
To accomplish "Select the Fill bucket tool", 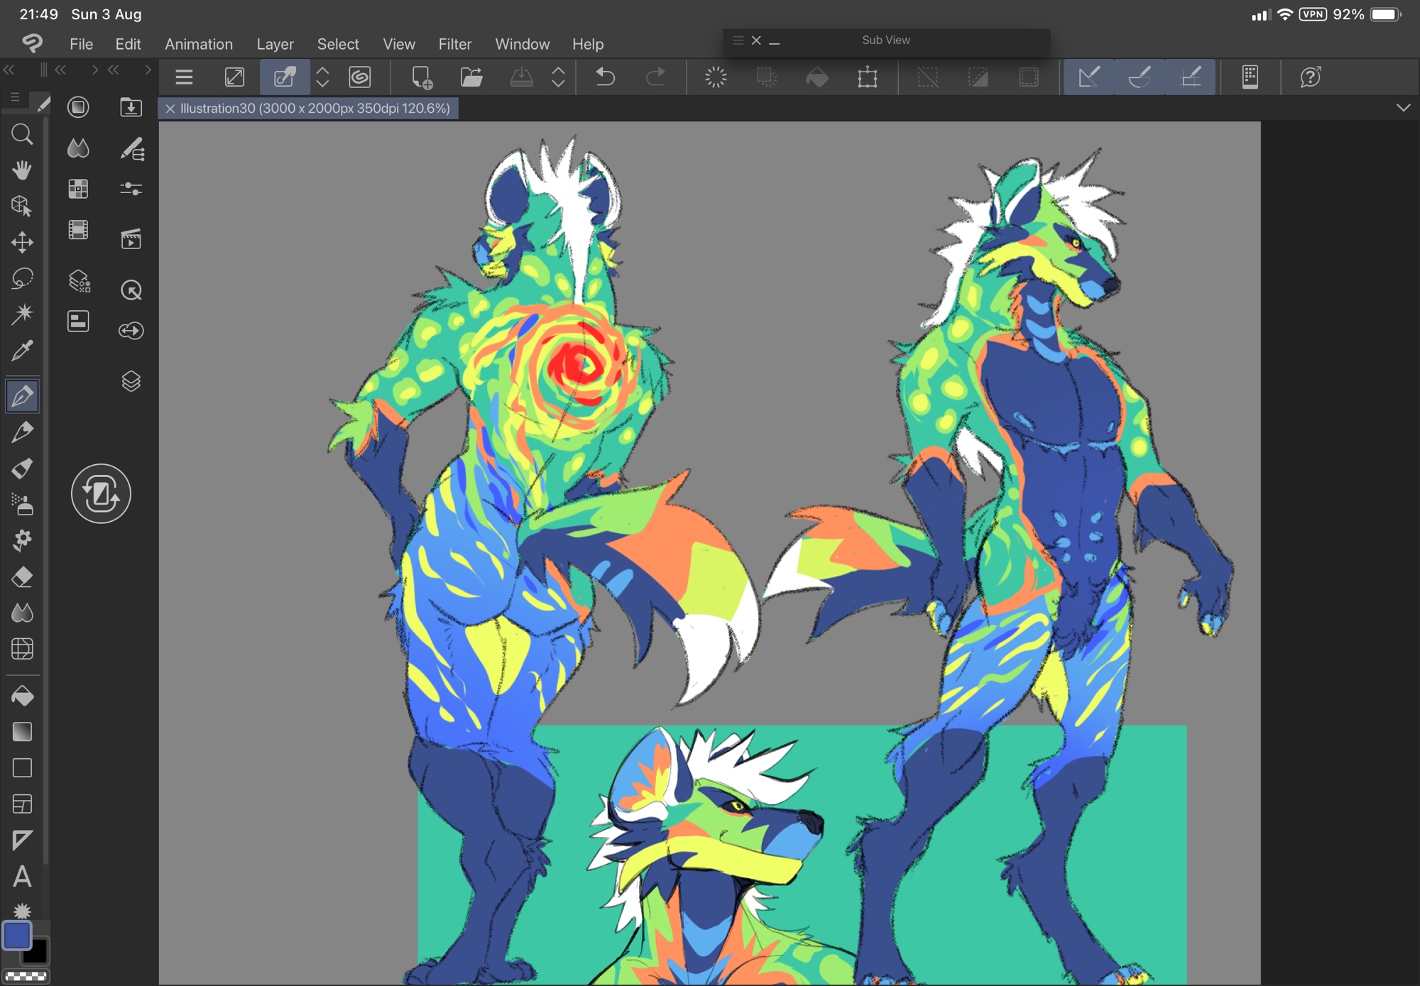I will [22, 696].
